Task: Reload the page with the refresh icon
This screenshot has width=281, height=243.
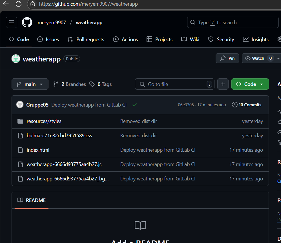Action: [x=19, y=4]
